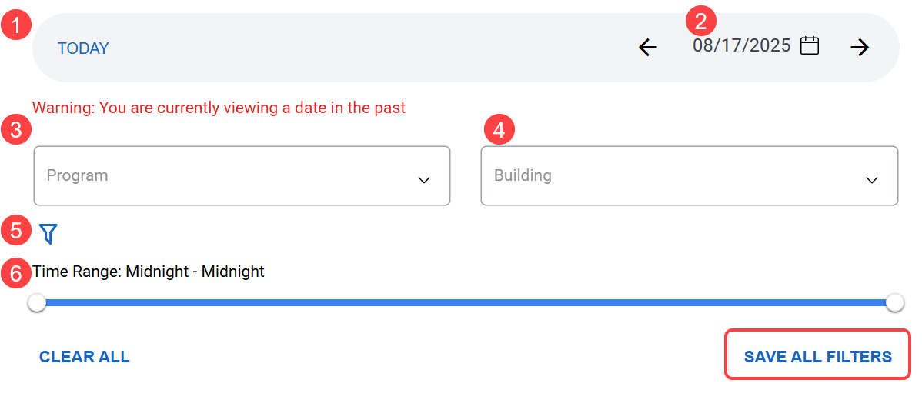Open the calendar date picker icon
Image resolution: width=922 pixels, height=400 pixels.
click(810, 45)
